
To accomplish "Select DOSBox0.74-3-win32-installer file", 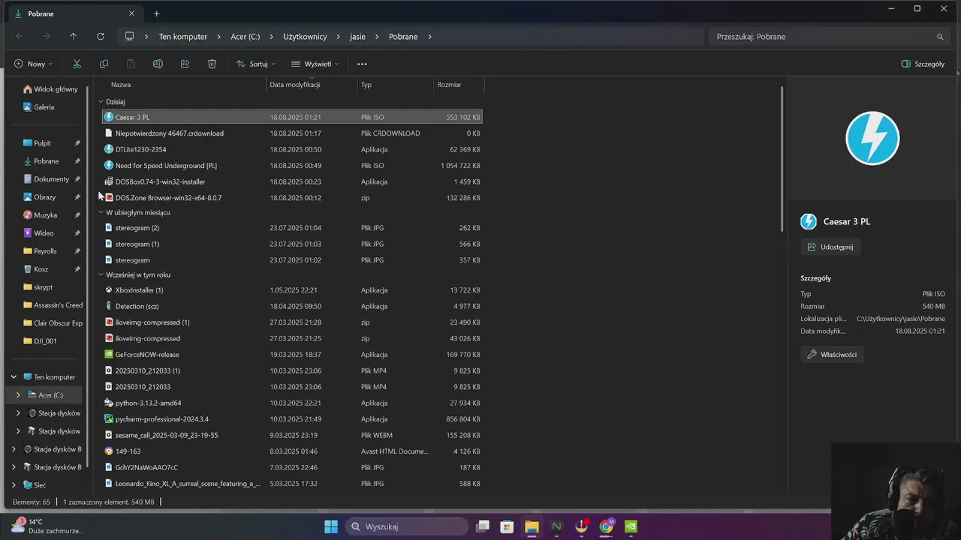I will coord(292,181).
